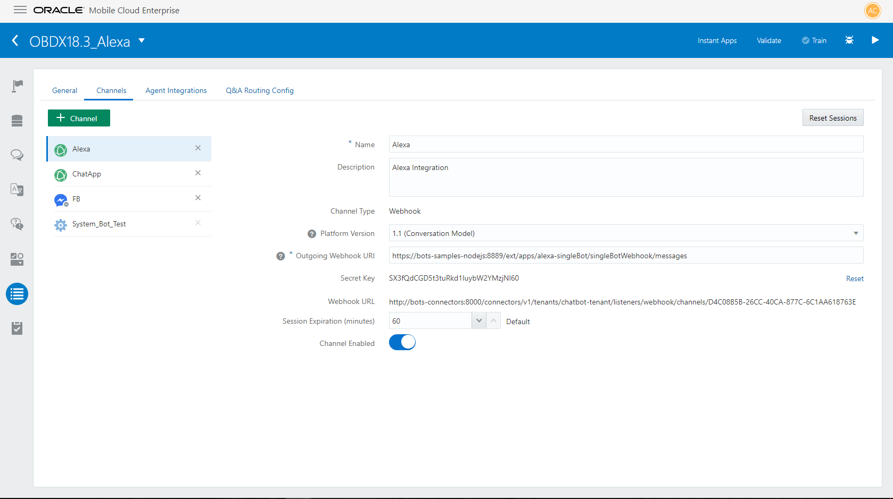Select the ChatApp channel
Image resolution: width=893 pixels, height=499 pixels.
click(x=129, y=174)
